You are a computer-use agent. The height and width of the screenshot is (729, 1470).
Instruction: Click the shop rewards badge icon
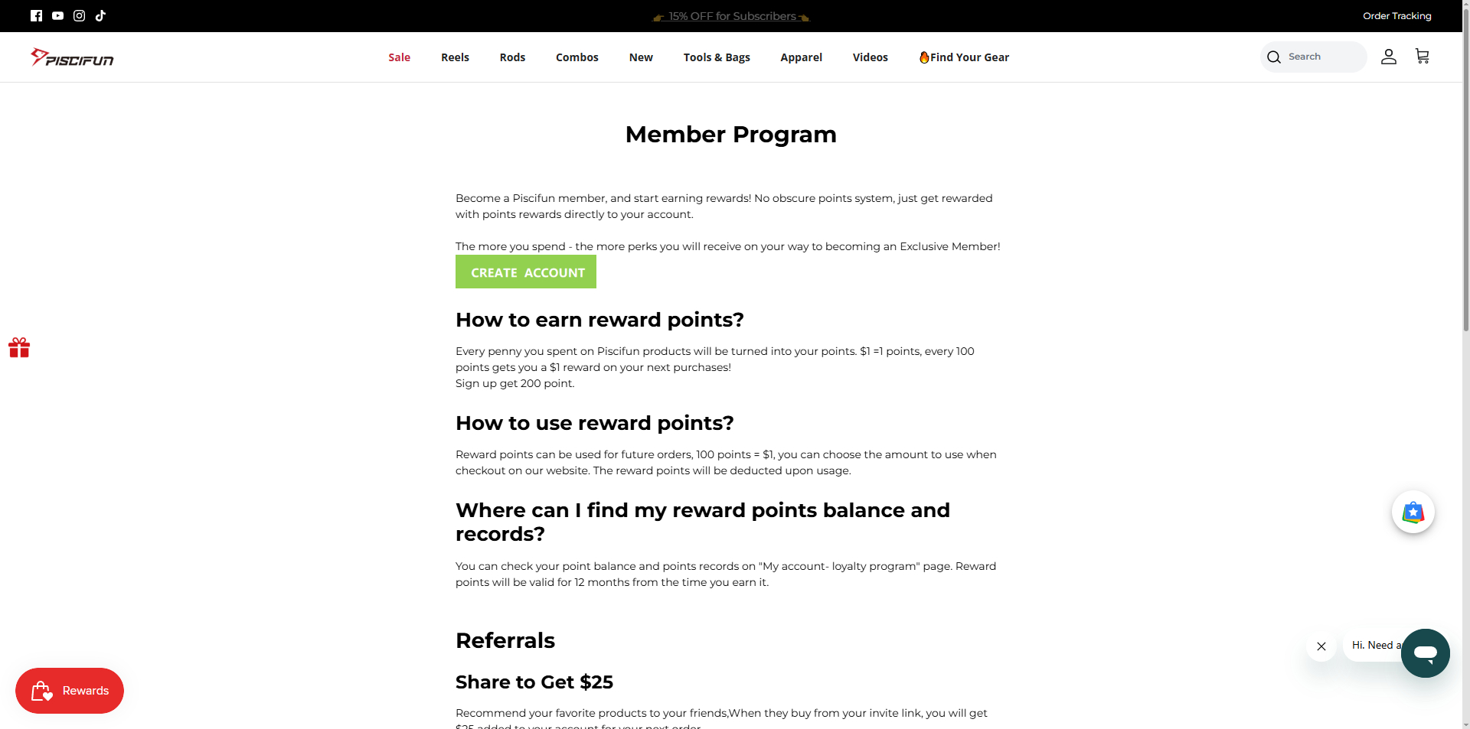(1413, 512)
